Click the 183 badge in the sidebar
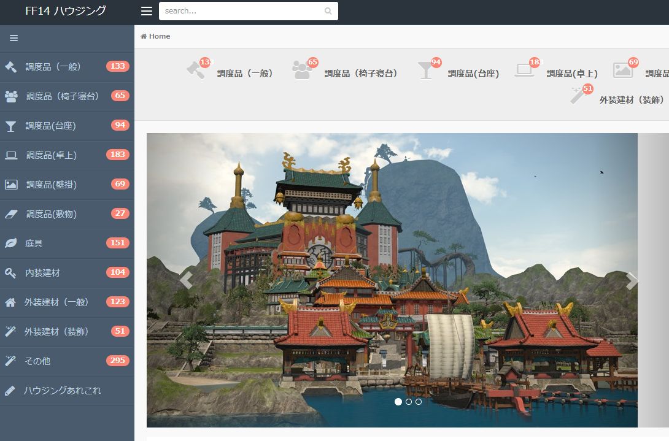The width and height of the screenshot is (669, 441). (x=118, y=155)
